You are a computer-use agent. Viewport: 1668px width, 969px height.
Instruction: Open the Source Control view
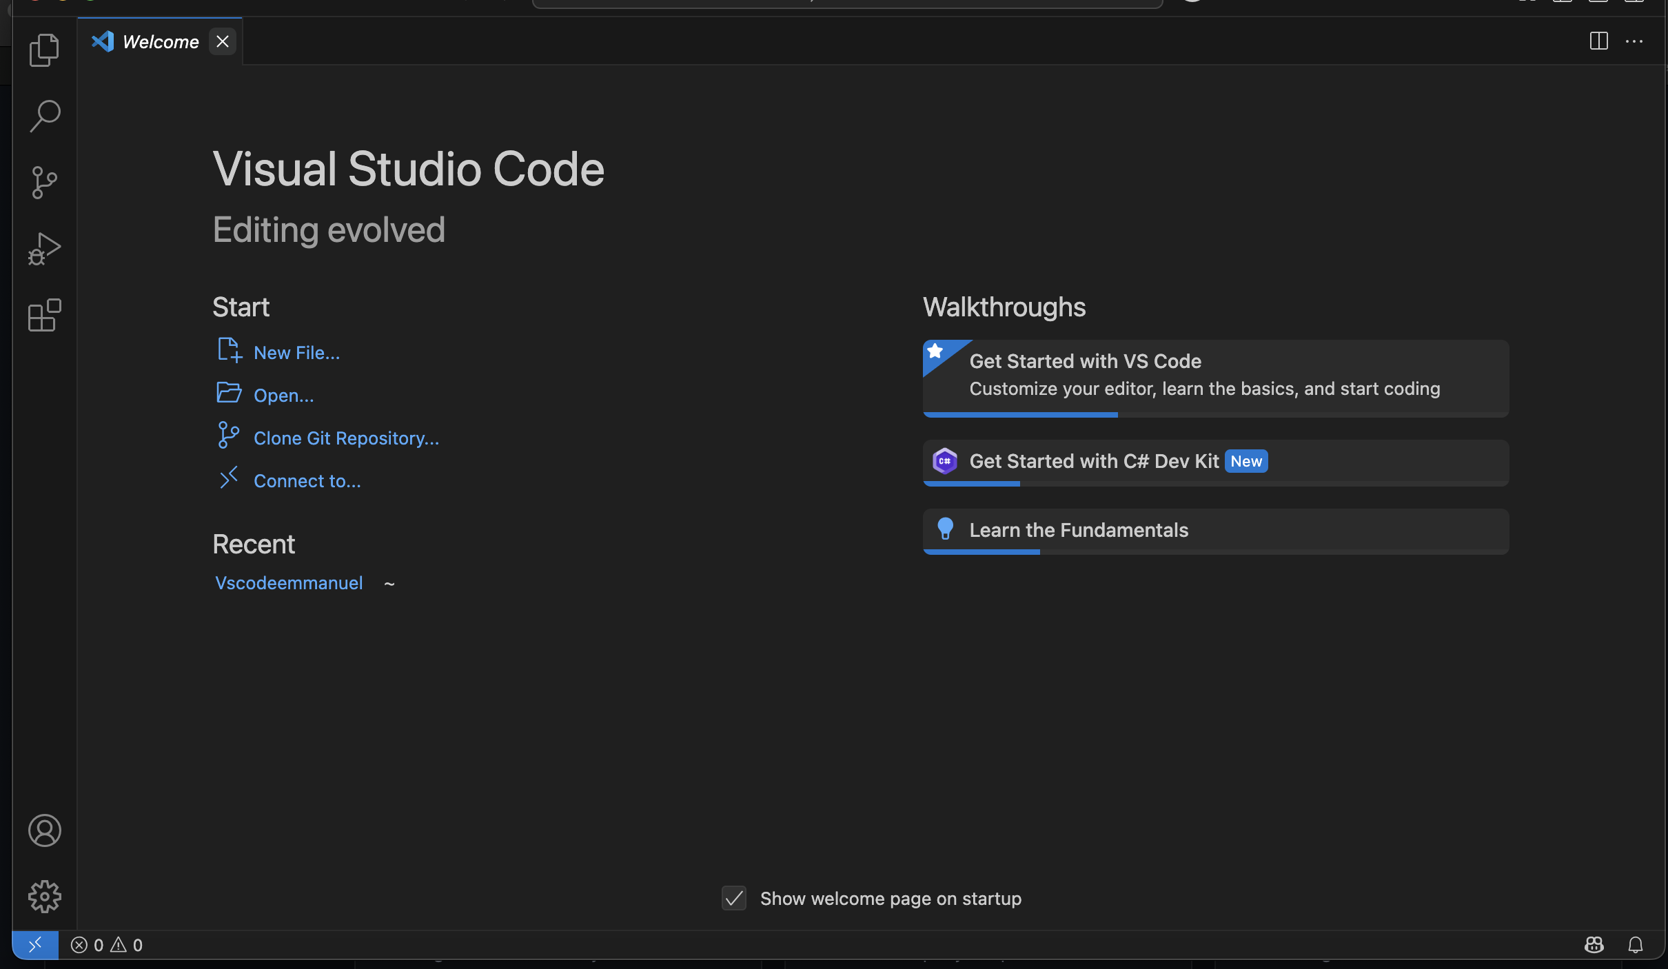coord(45,183)
